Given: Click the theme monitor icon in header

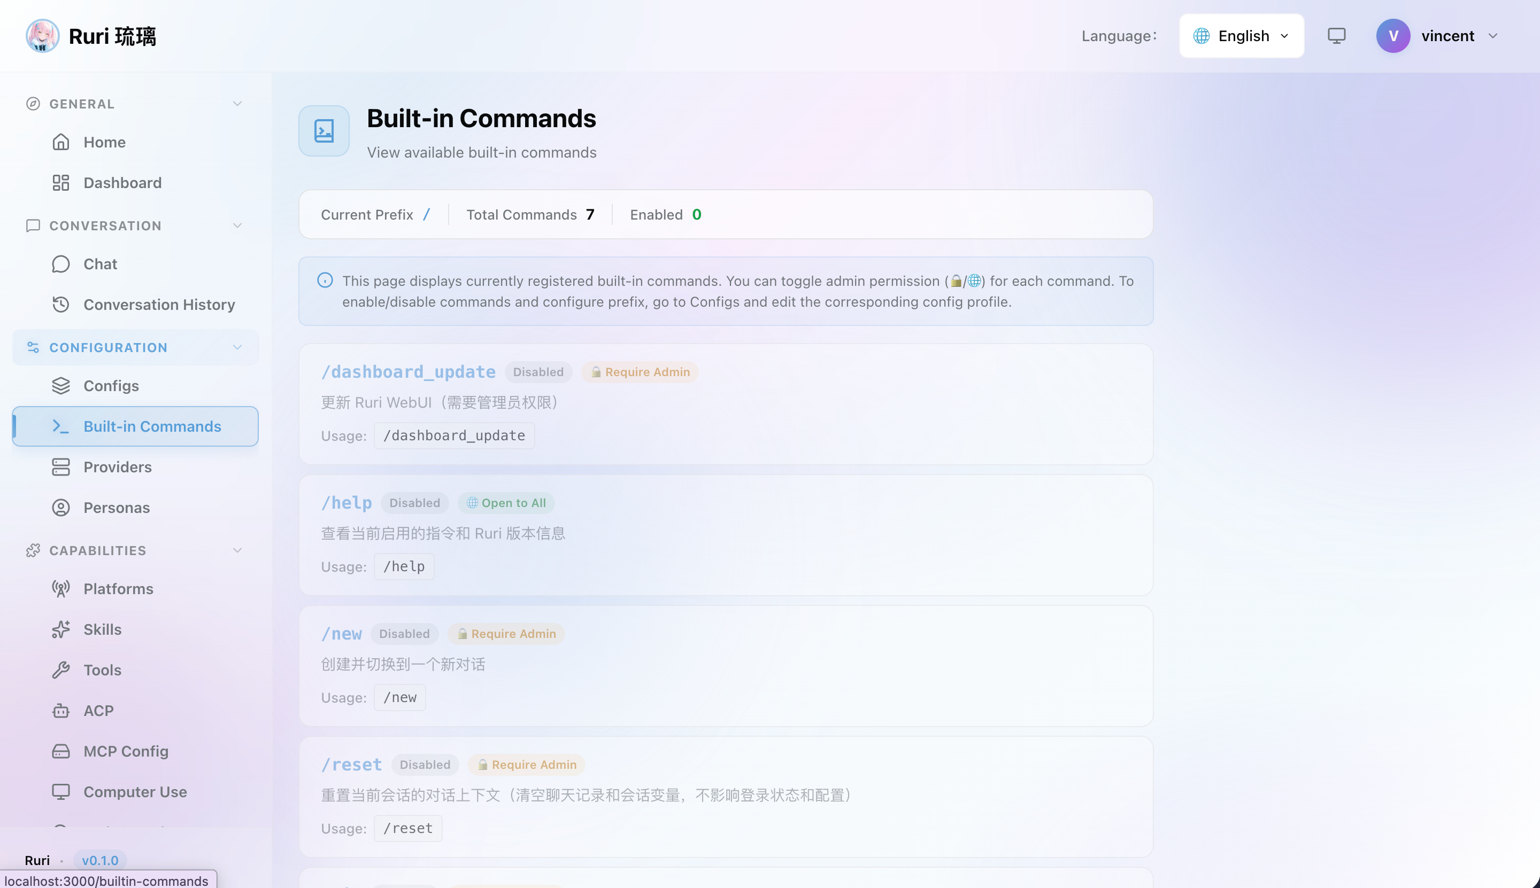Looking at the screenshot, I should [1336, 36].
